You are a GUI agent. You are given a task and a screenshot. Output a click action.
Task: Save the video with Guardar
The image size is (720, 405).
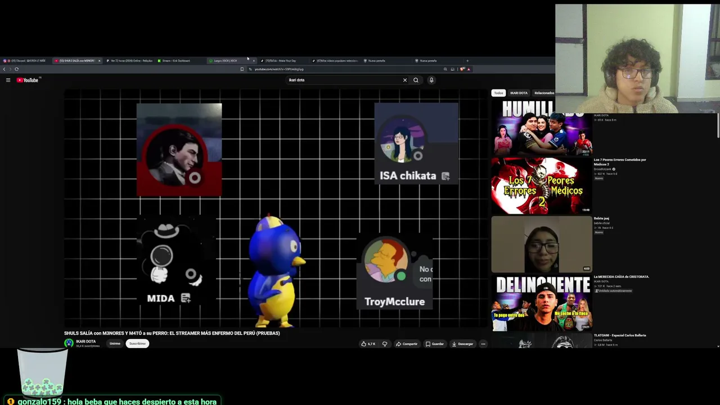435,344
